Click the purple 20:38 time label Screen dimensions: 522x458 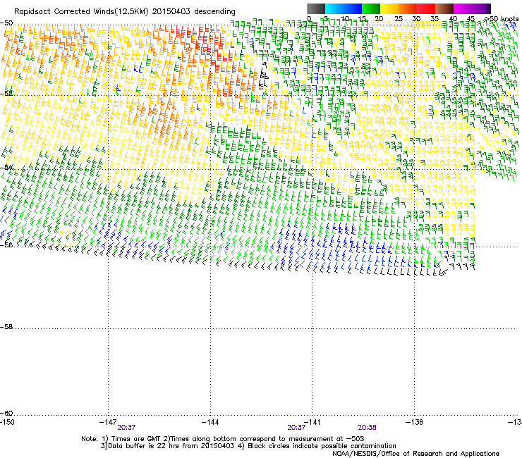(x=368, y=428)
